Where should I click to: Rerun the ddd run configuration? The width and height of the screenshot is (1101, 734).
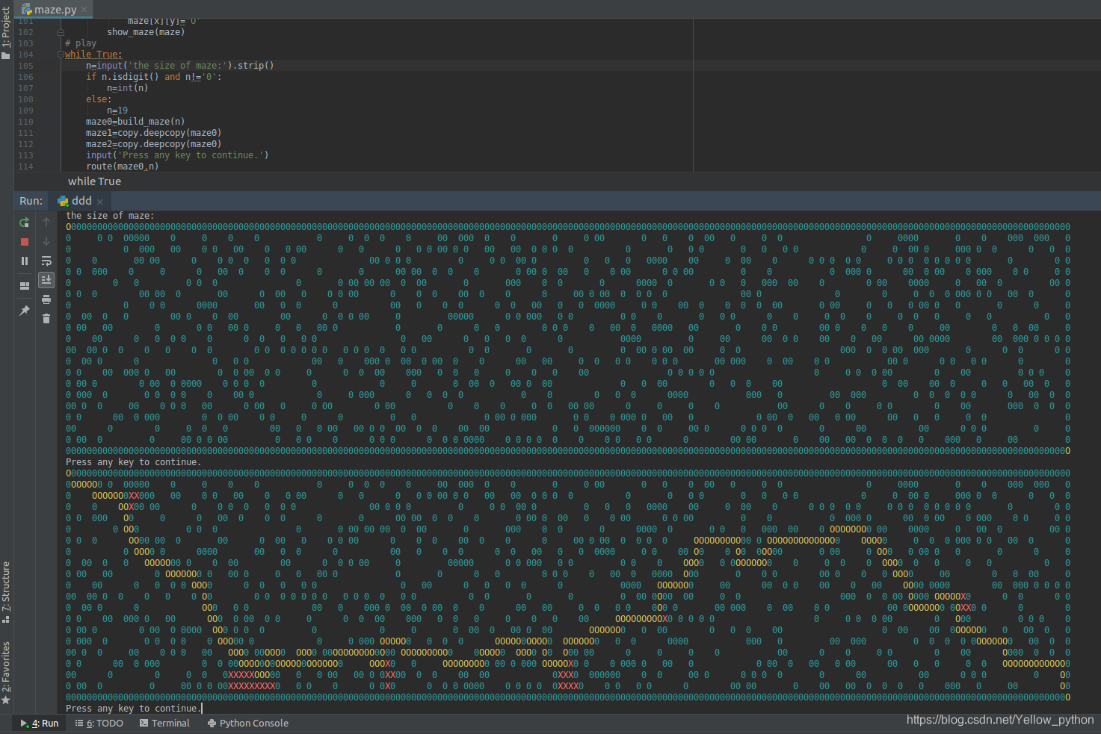[x=24, y=222]
